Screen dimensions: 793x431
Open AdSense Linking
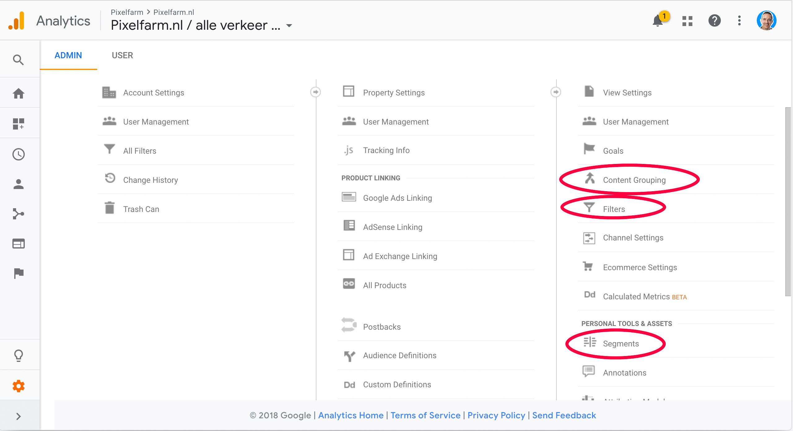pyautogui.click(x=436, y=227)
